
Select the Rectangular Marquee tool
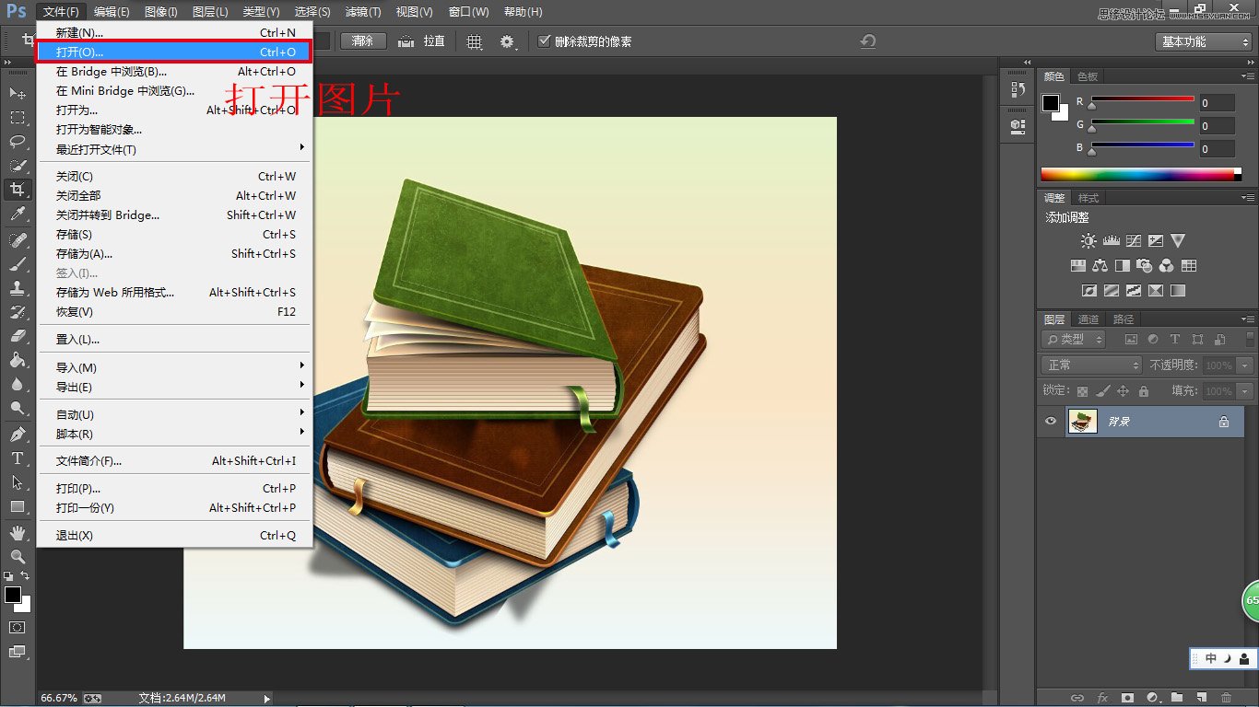18,118
